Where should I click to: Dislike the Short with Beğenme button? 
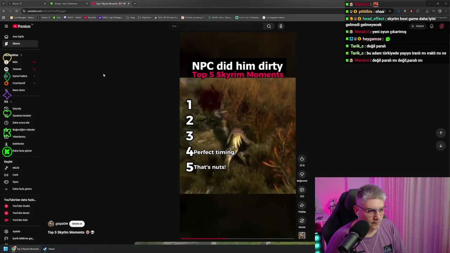tap(302, 174)
